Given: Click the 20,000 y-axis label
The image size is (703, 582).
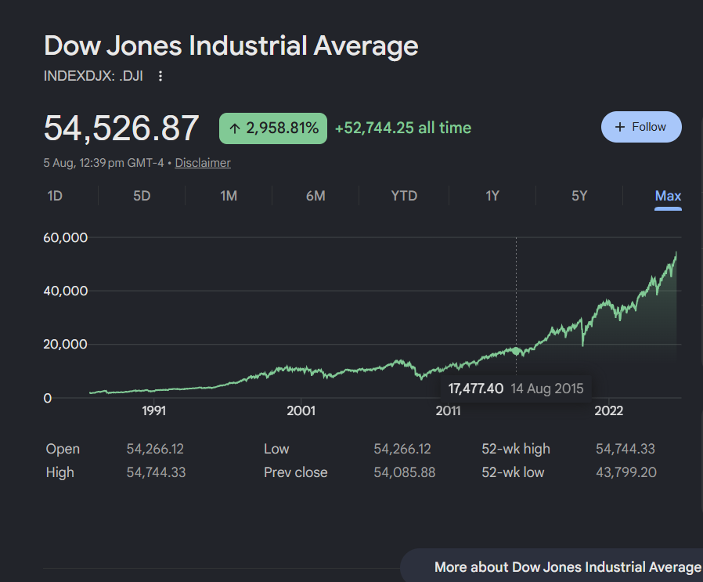Looking at the screenshot, I should tap(66, 344).
